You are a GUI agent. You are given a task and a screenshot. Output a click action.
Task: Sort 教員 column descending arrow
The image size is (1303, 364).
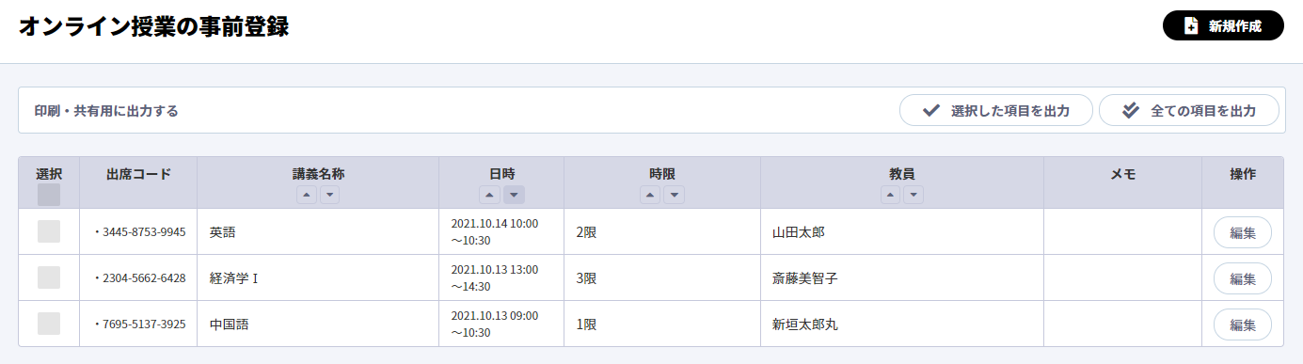913,195
